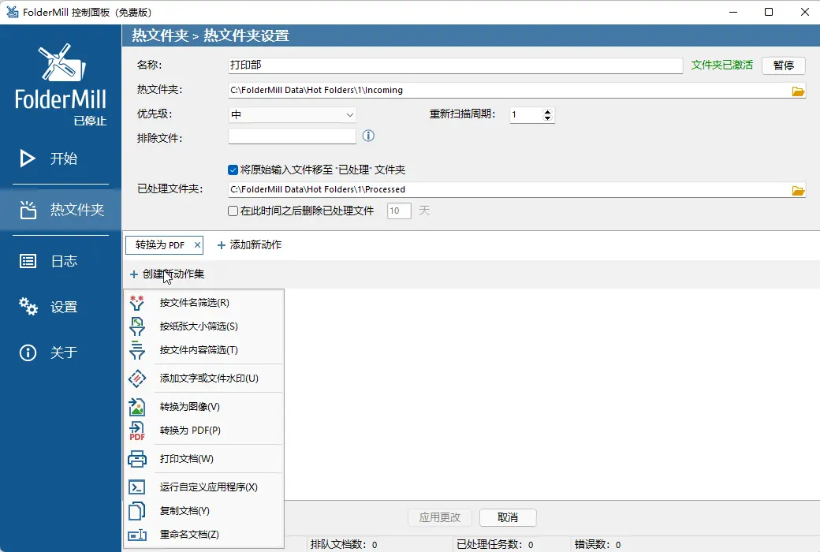Screen dimensions: 820x552
Task: Select the 转换为 PDF action tab
Action: coord(160,245)
